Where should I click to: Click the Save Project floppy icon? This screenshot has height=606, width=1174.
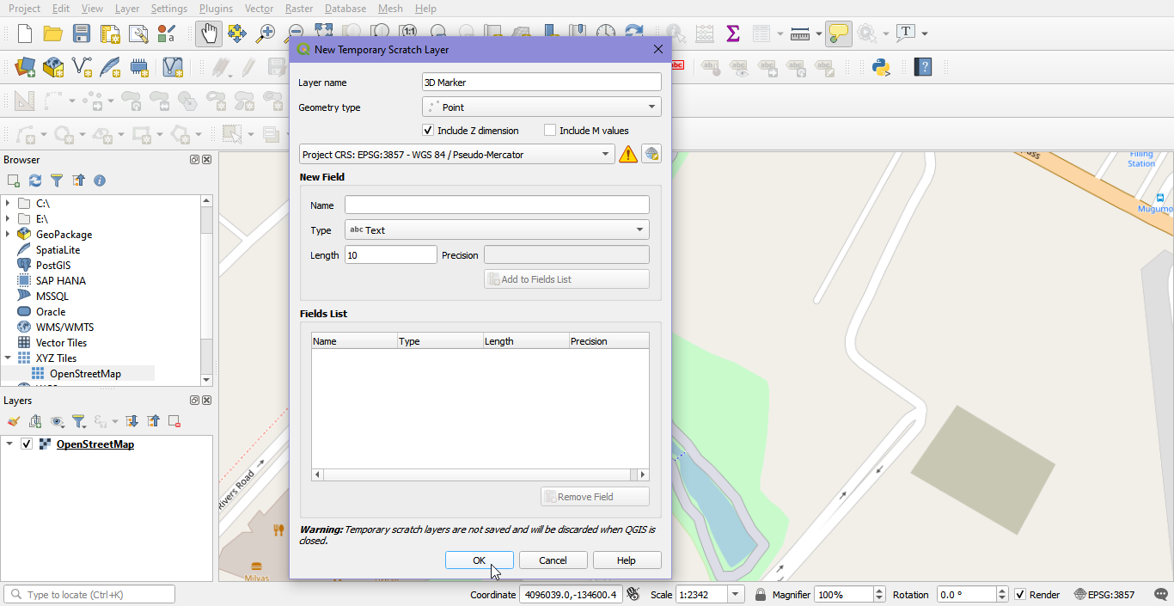pyautogui.click(x=82, y=34)
